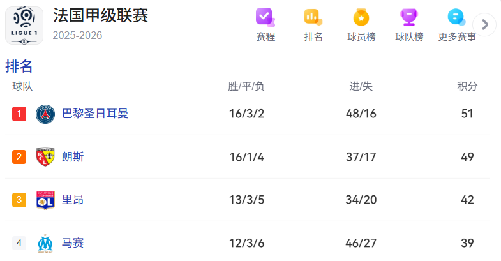Expand more options with right chevron arrow

[485, 25]
